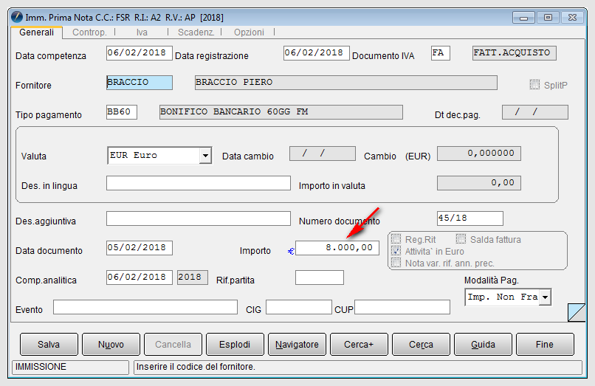Click the blue corner icon at bottom right
The height and width of the screenshot is (386, 595).
tap(577, 312)
